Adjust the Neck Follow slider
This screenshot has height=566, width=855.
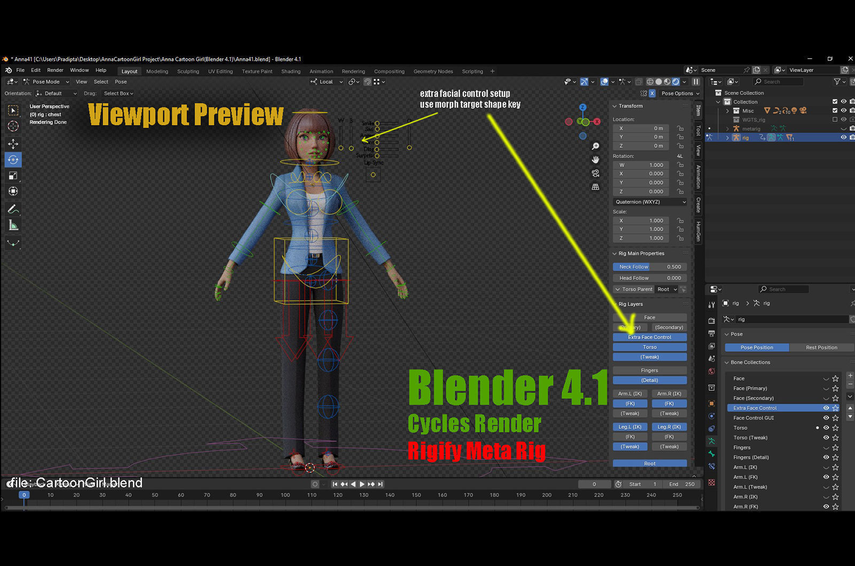(x=650, y=266)
